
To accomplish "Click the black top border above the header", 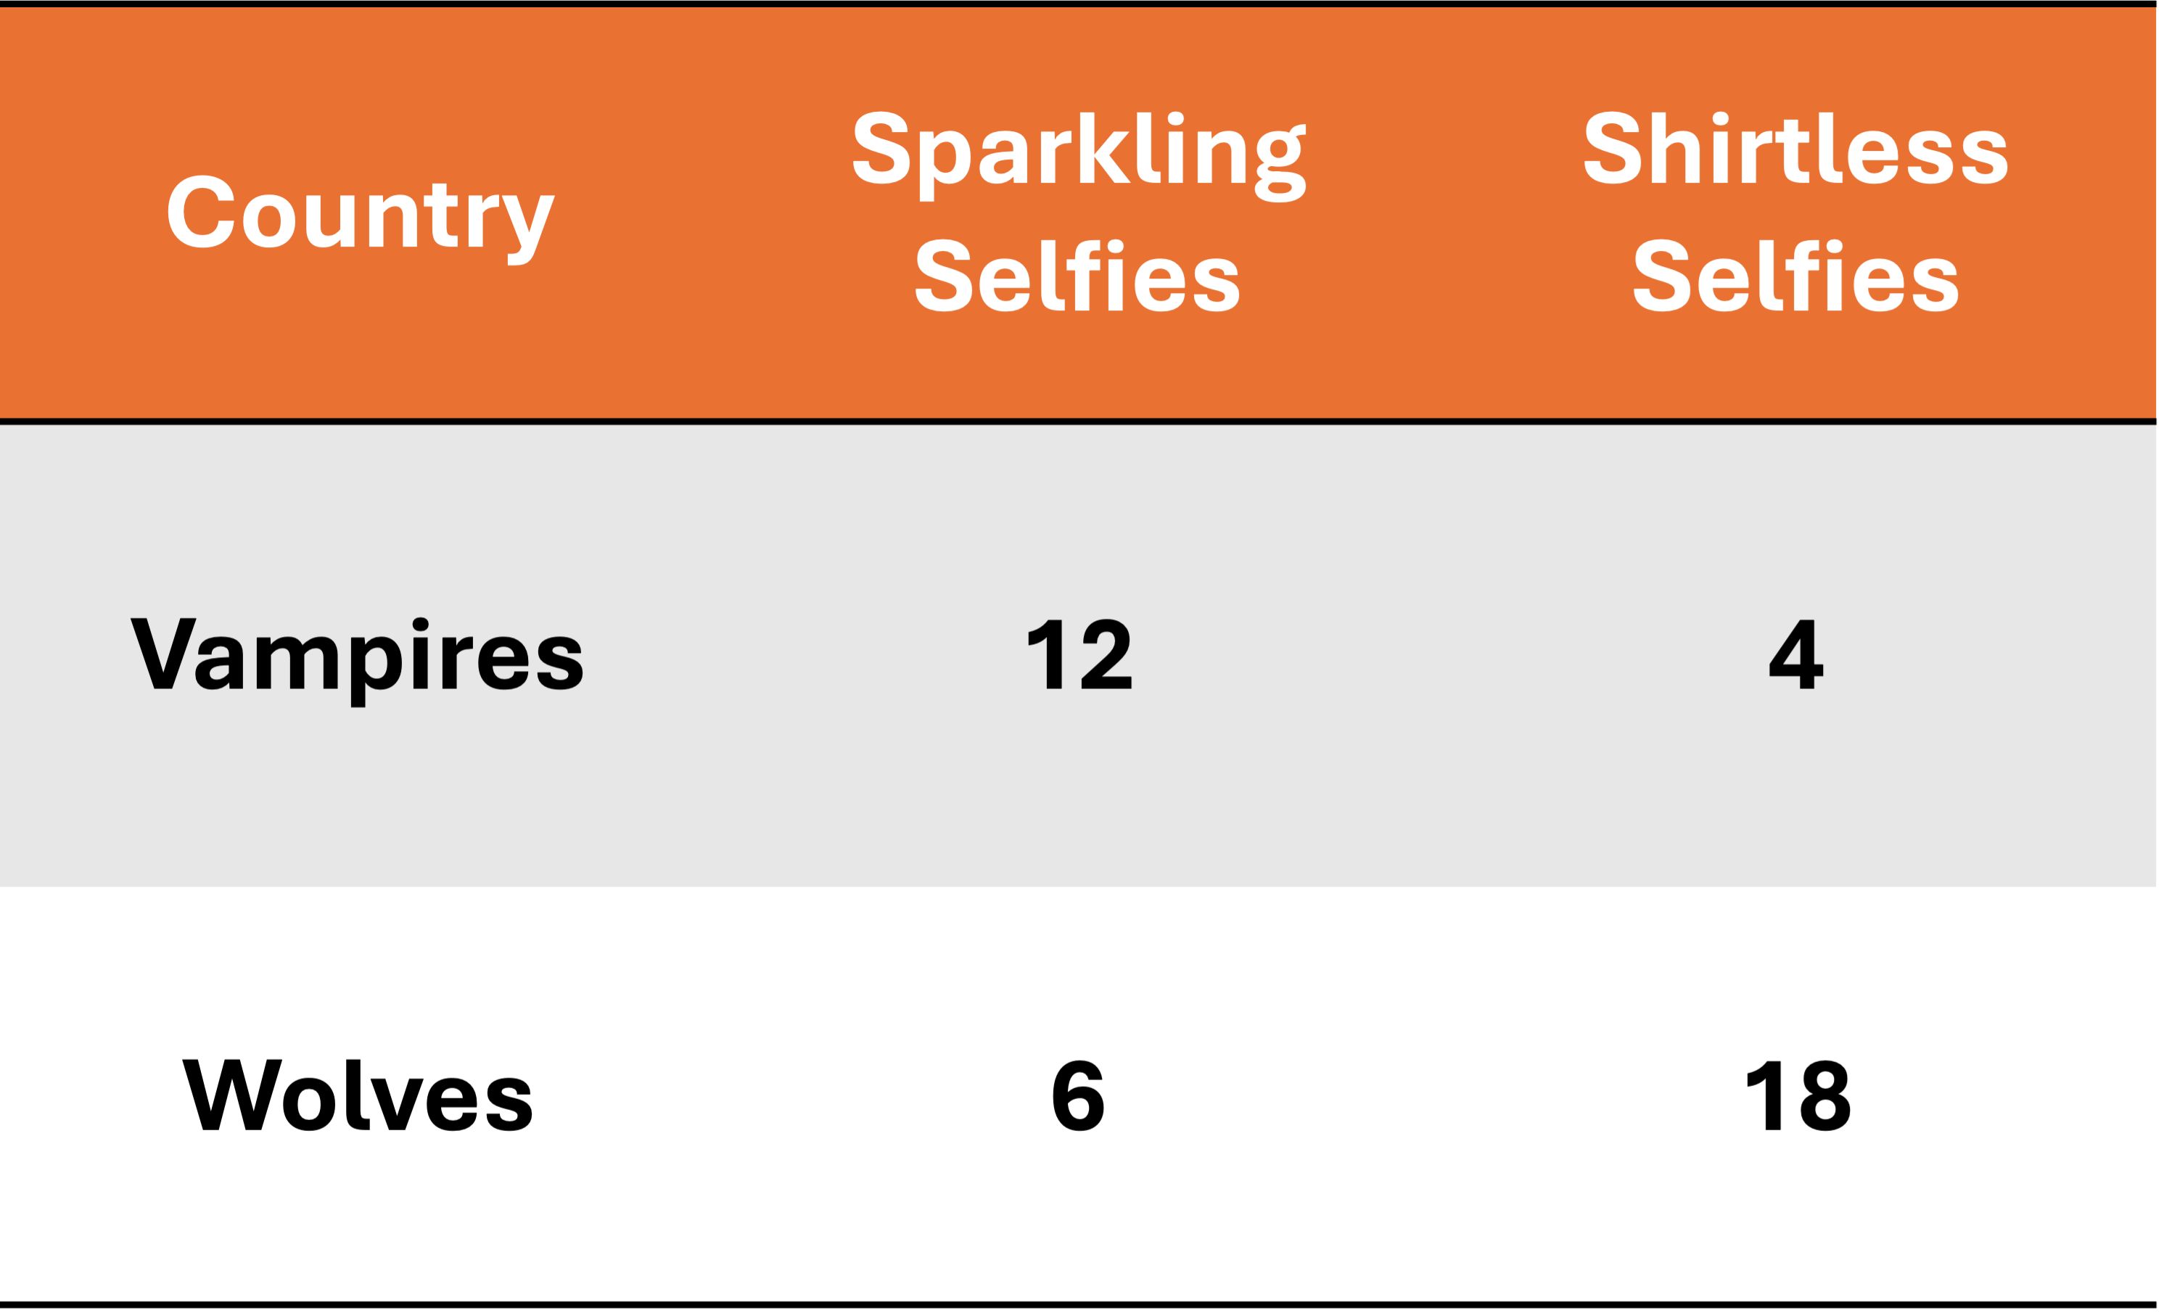I will click(1079, 4).
